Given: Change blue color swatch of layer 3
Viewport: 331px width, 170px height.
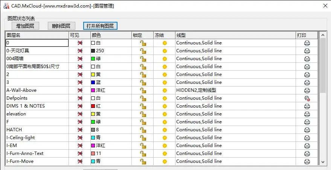Looking at the screenshot, I should (93, 82).
